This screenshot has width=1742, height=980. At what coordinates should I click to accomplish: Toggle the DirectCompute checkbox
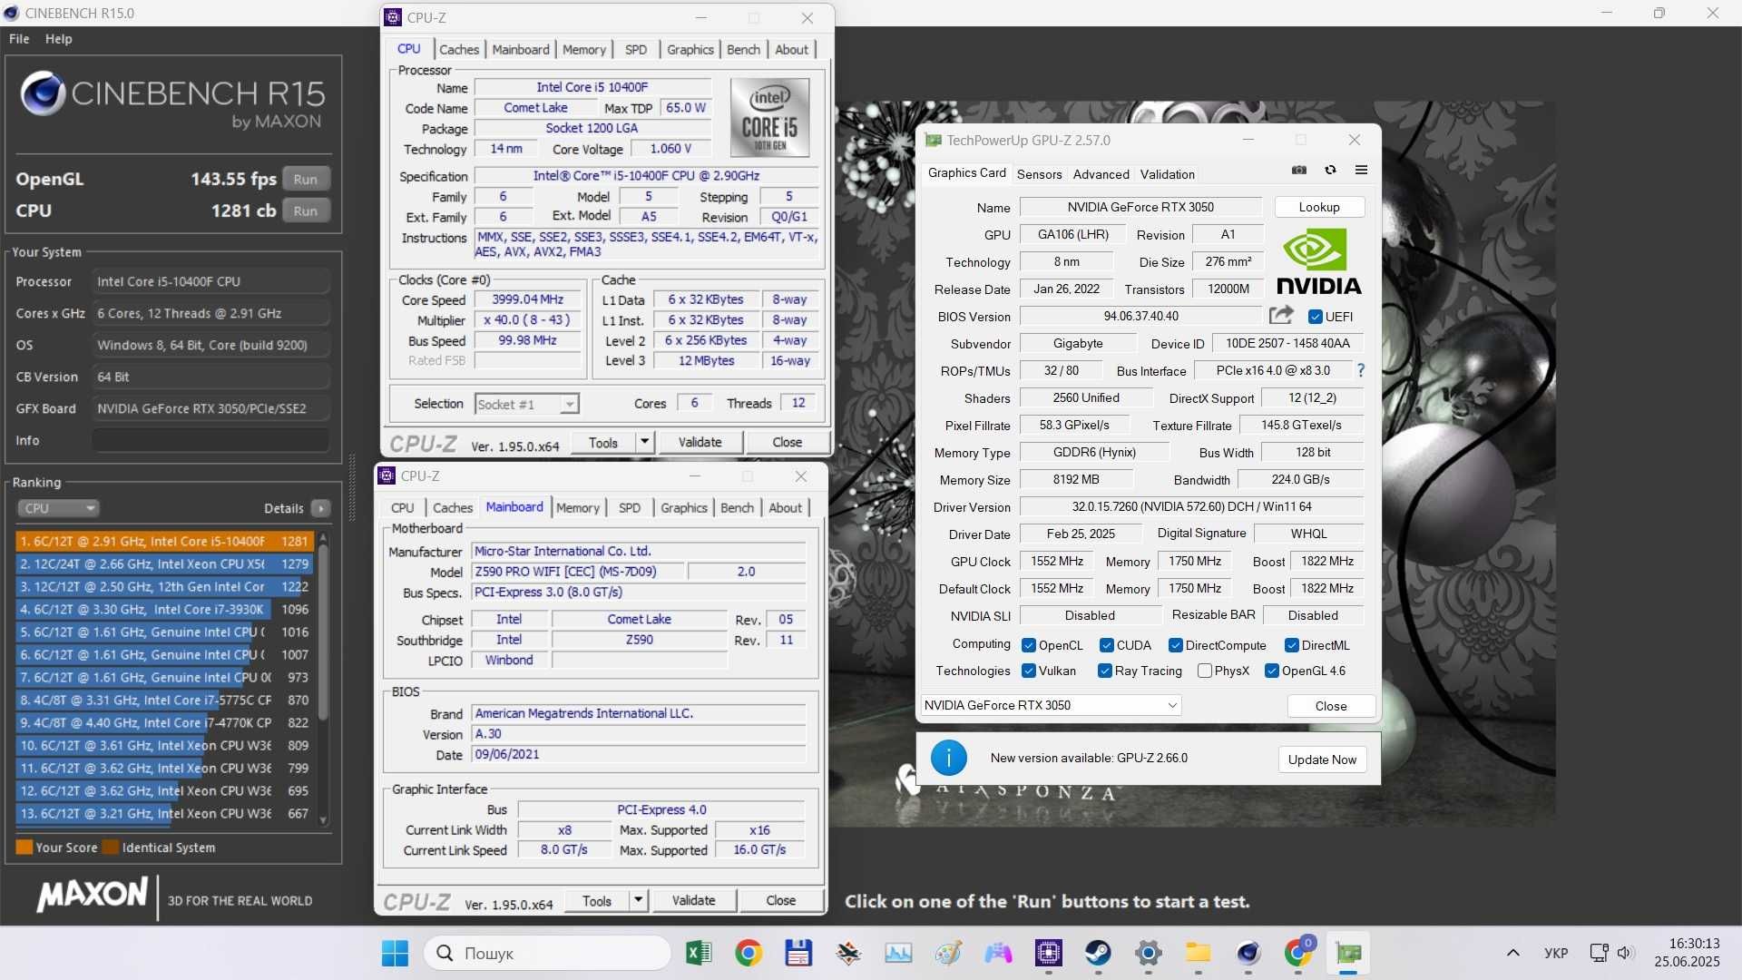click(1176, 645)
